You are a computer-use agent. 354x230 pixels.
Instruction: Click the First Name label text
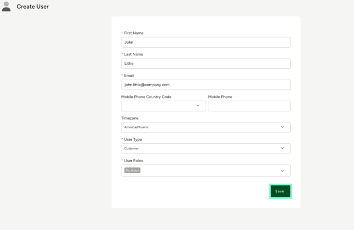134,33
